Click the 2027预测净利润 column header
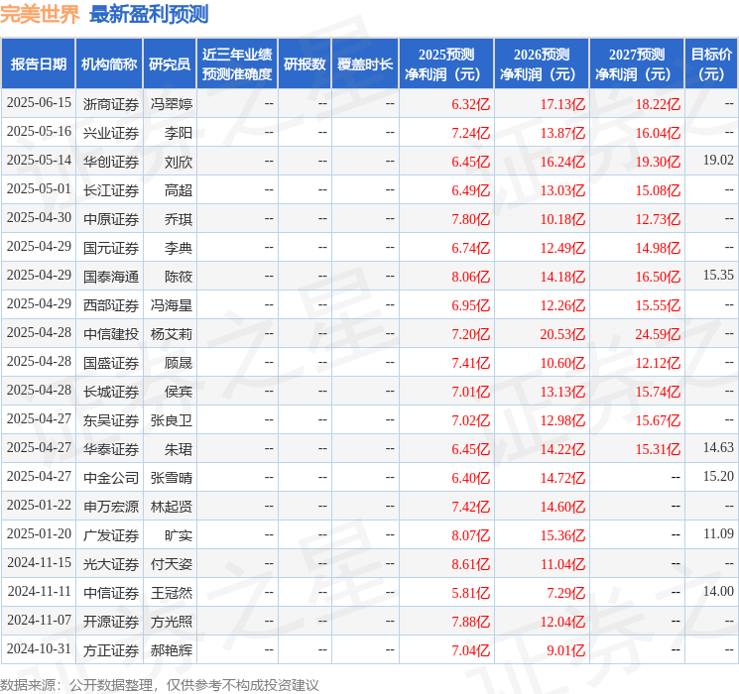Screen dimensions: 739x694 pyautogui.click(x=636, y=64)
